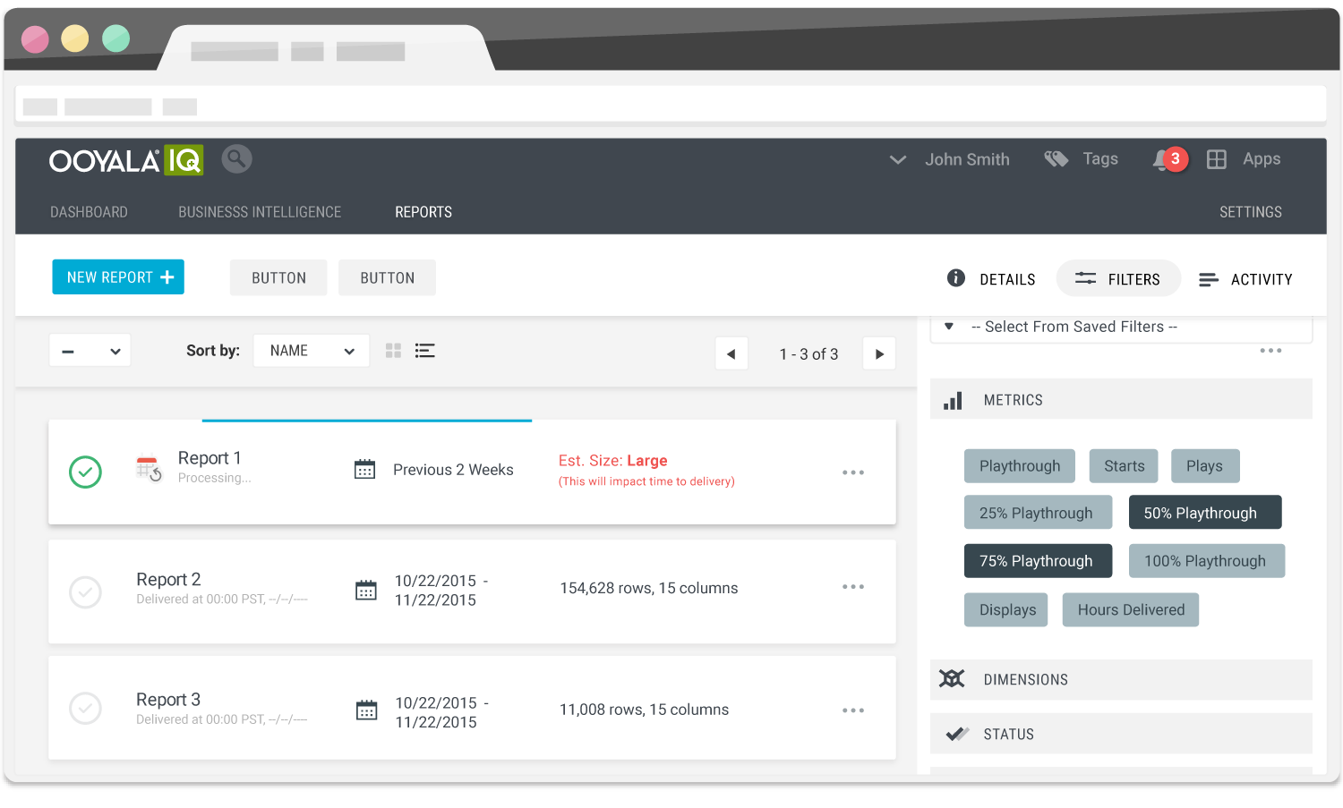Viewport: 1343px width, 808px height.
Task: Toggle the Plays metric chip
Action: tap(1205, 466)
